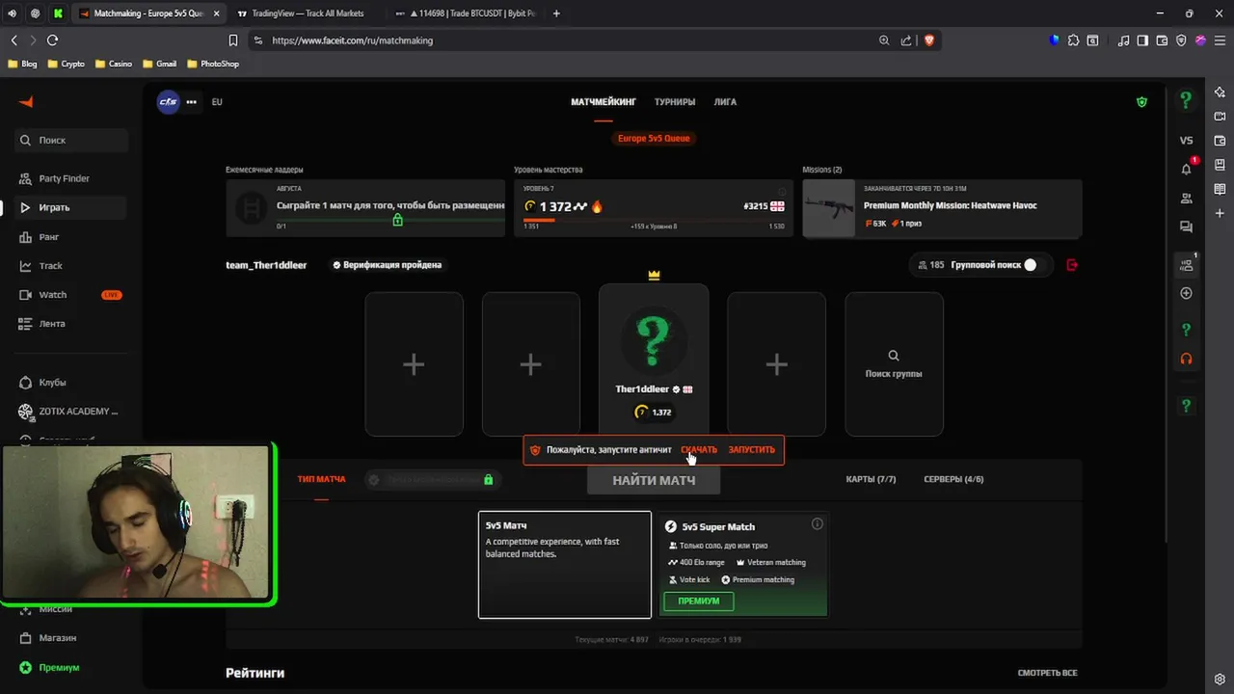Open the friends list icon

pyautogui.click(x=1187, y=199)
